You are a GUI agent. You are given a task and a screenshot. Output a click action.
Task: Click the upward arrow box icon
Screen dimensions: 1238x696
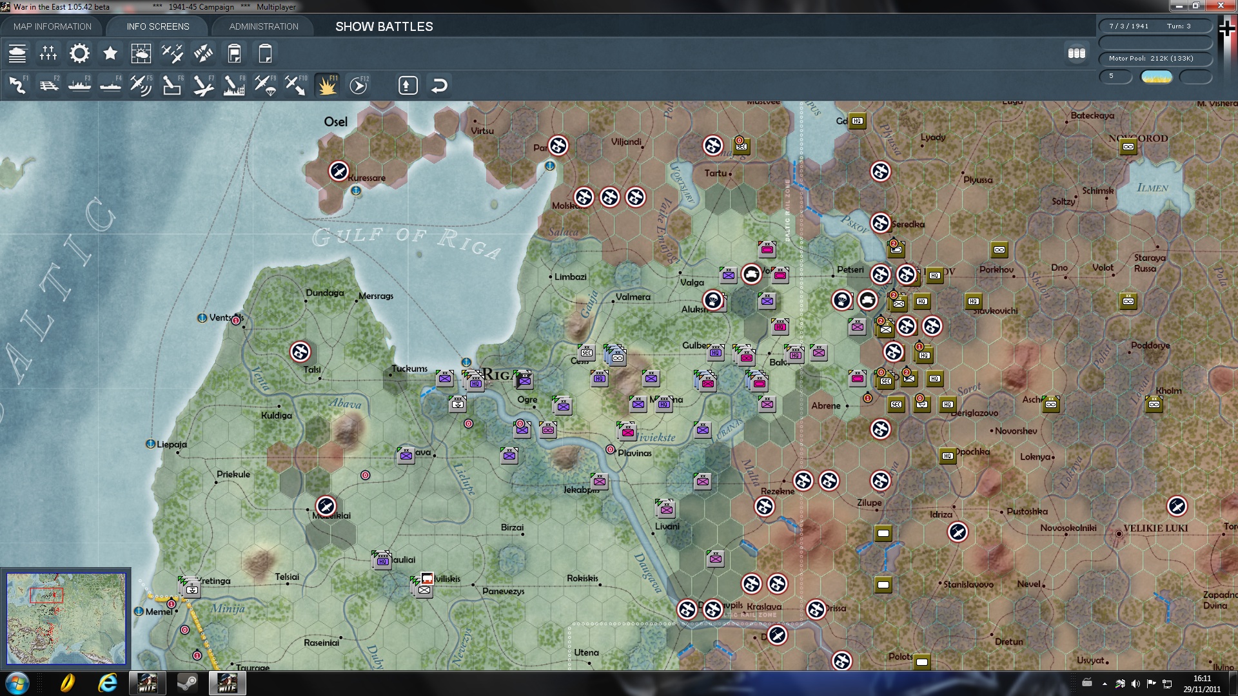408,85
